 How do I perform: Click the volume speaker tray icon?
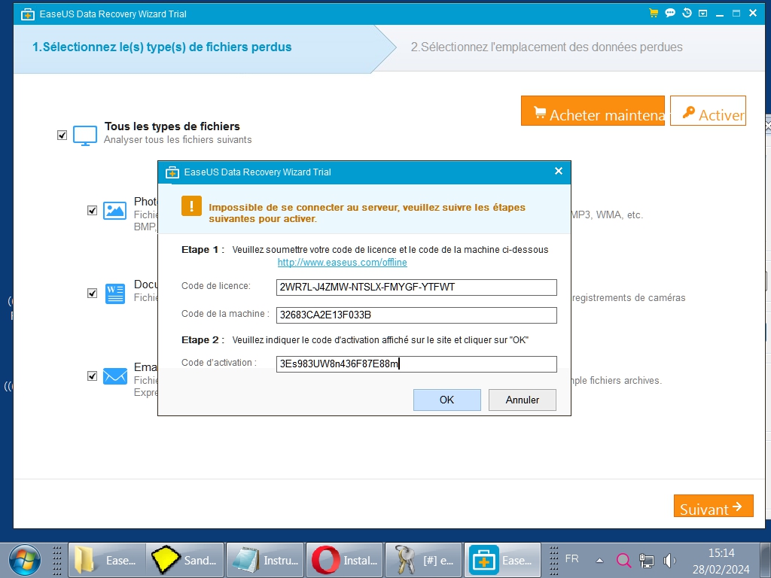click(x=669, y=560)
